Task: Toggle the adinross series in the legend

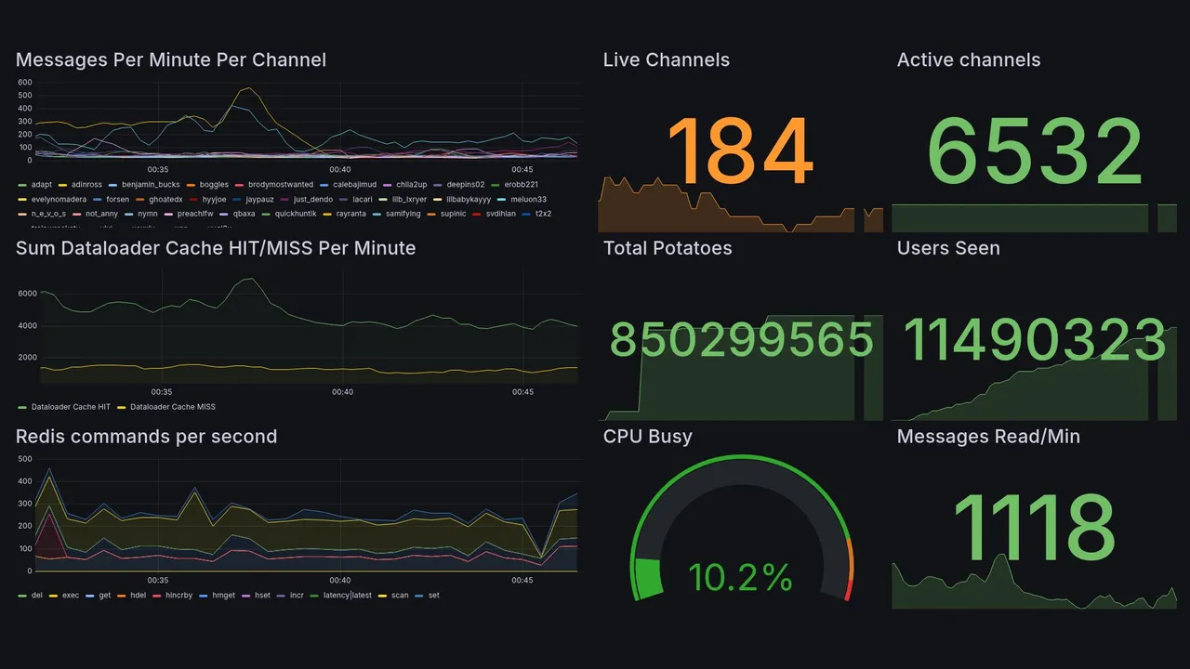Action: point(86,185)
